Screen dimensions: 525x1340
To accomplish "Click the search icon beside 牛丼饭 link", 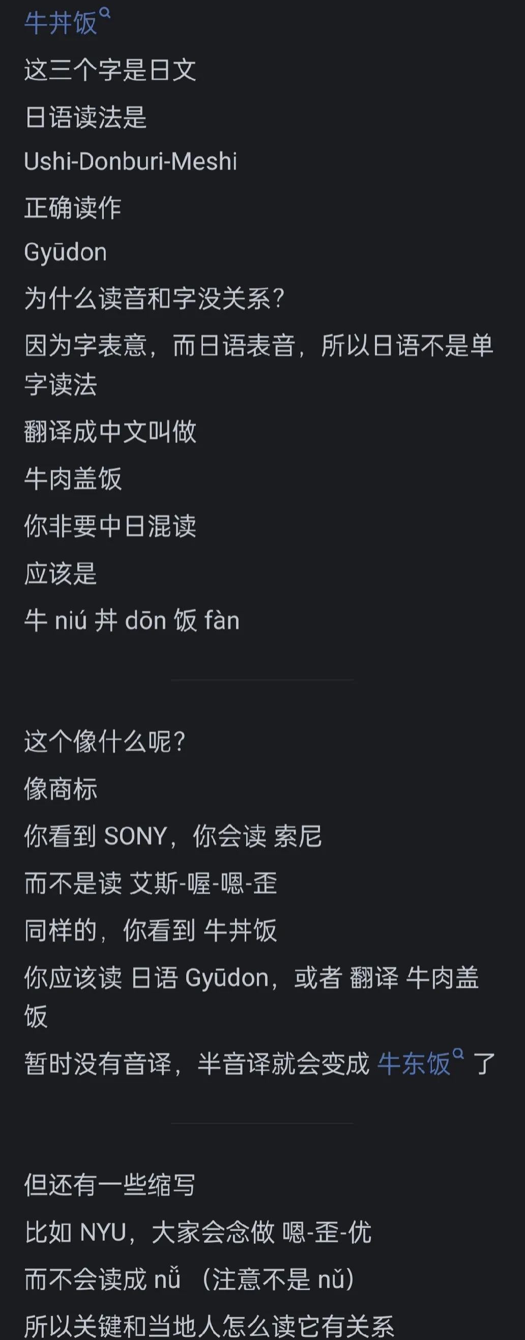I will (105, 14).
